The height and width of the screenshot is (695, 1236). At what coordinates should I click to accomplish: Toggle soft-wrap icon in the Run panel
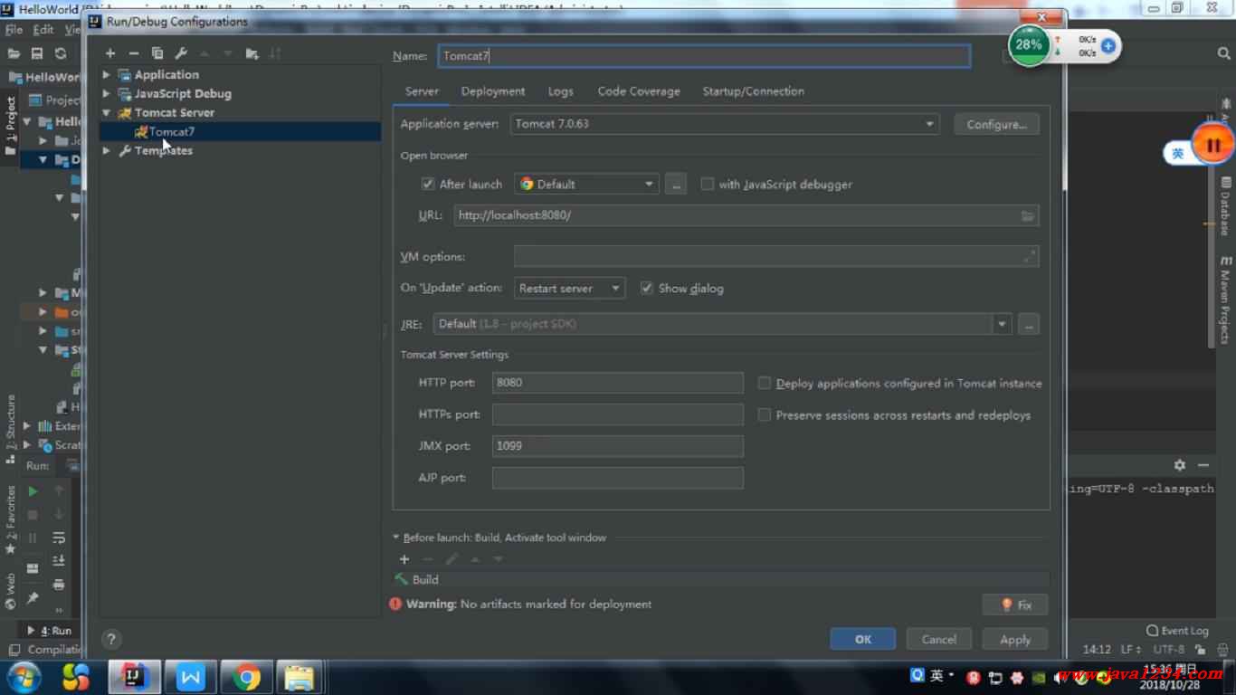[x=59, y=538]
